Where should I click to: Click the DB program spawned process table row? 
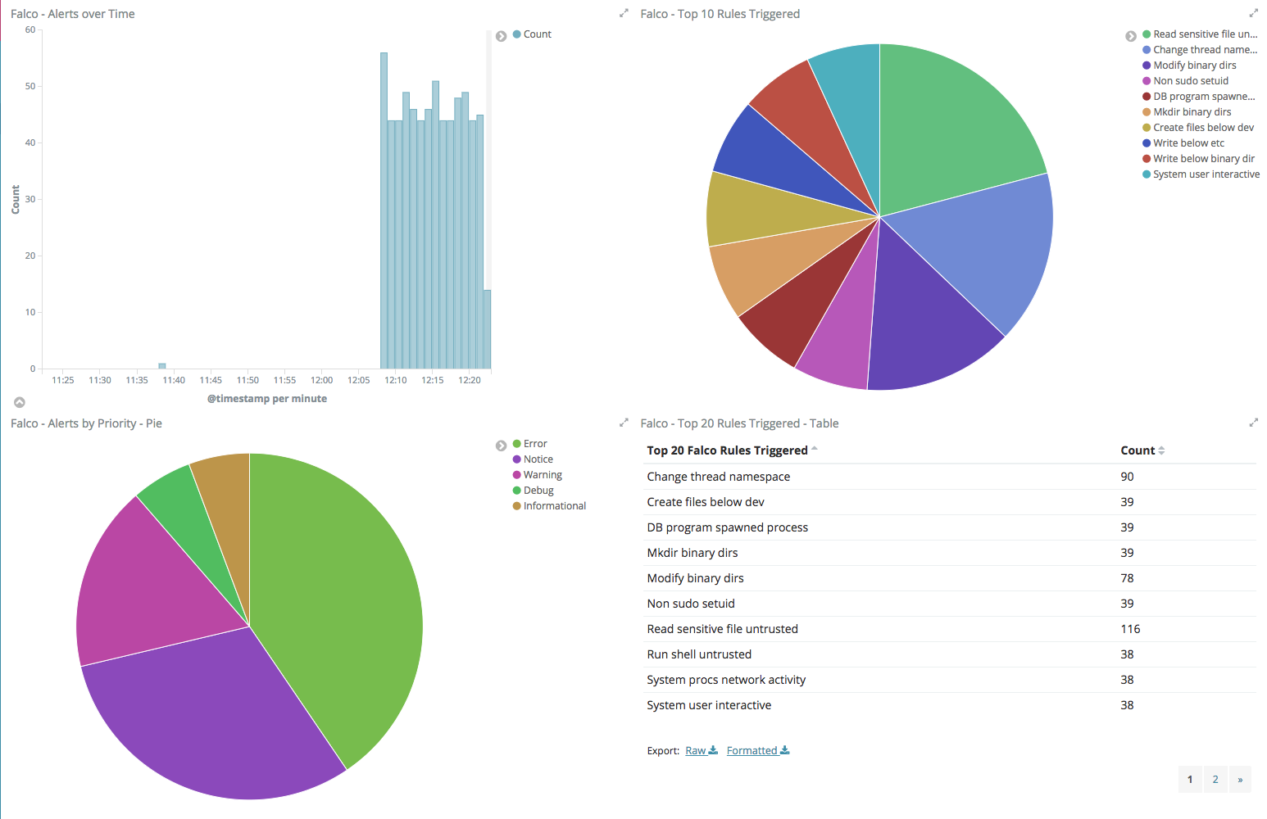[x=950, y=527]
